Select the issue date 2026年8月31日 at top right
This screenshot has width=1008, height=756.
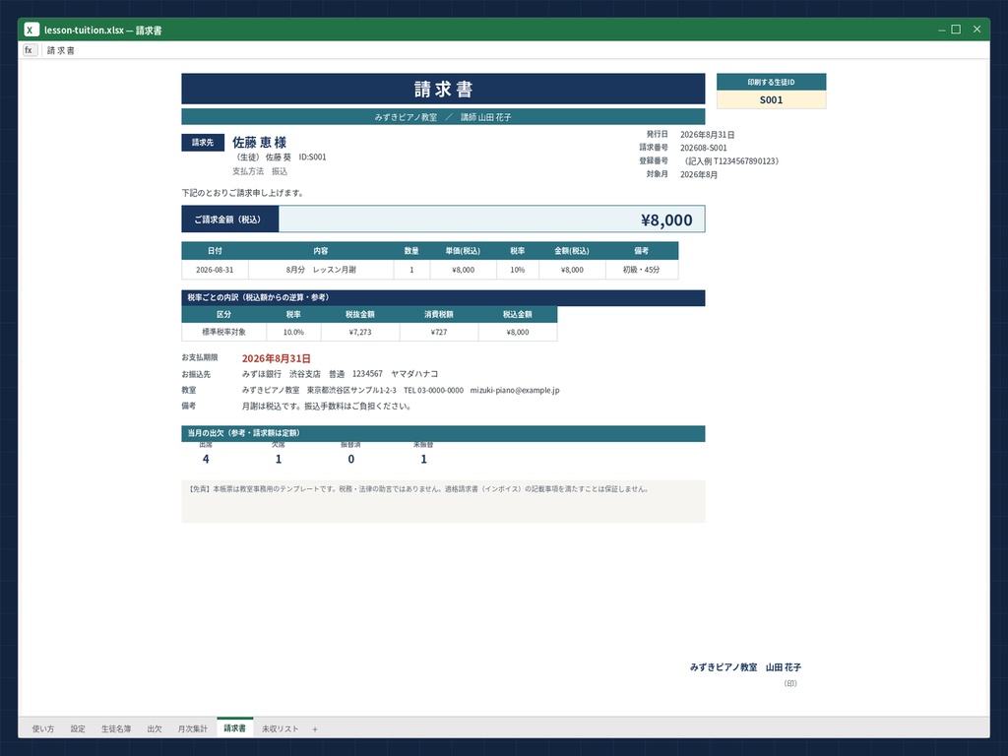[x=707, y=134]
